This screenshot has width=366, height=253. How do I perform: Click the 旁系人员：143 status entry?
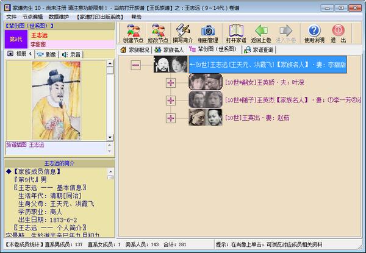[x=142, y=244]
